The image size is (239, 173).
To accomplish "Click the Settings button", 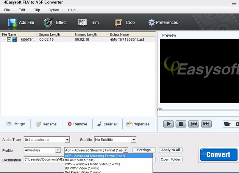I will (144, 150).
